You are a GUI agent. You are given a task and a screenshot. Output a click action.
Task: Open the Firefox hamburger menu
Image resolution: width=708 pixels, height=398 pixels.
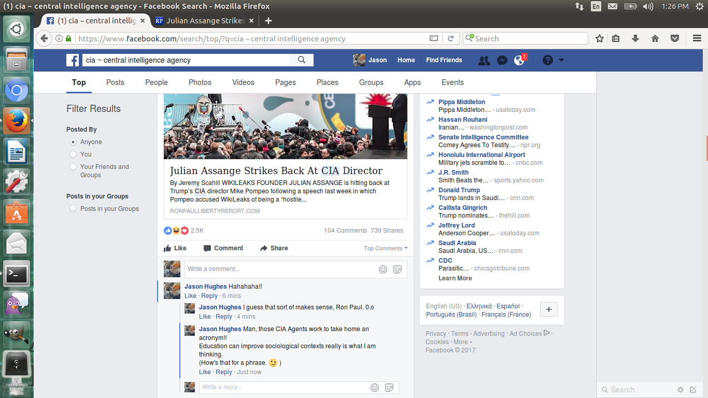pyautogui.click(x=697, y=38)
